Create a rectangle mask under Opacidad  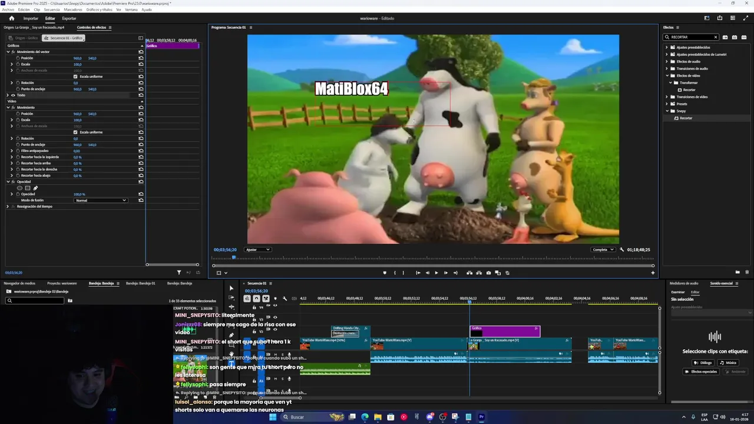27,188
